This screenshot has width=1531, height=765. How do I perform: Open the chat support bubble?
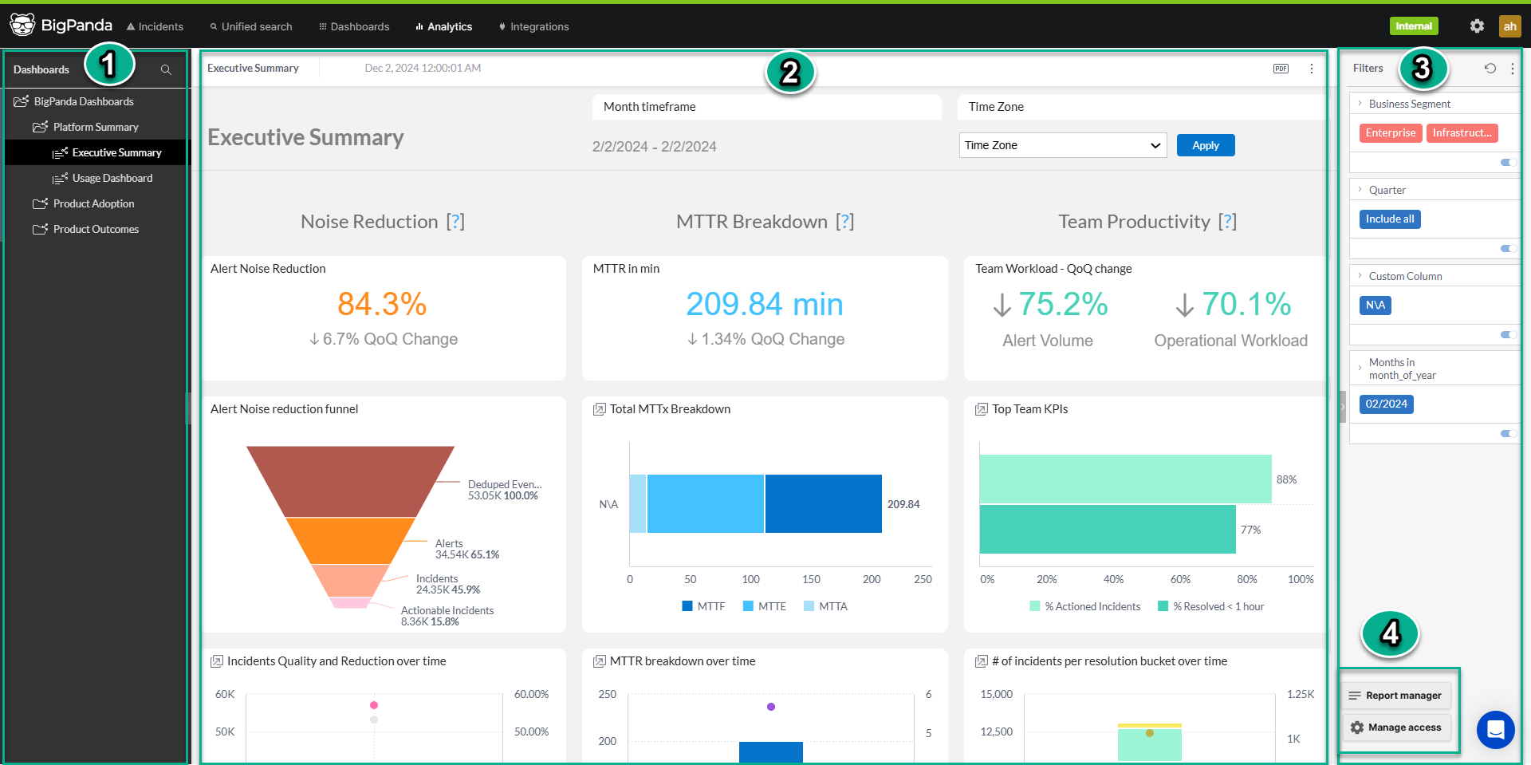coord(1496,730)
